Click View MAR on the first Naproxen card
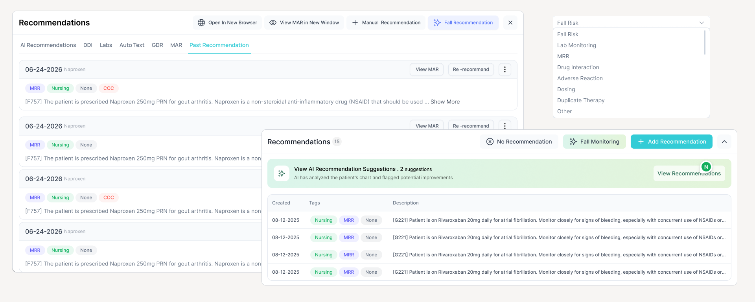 427,70
